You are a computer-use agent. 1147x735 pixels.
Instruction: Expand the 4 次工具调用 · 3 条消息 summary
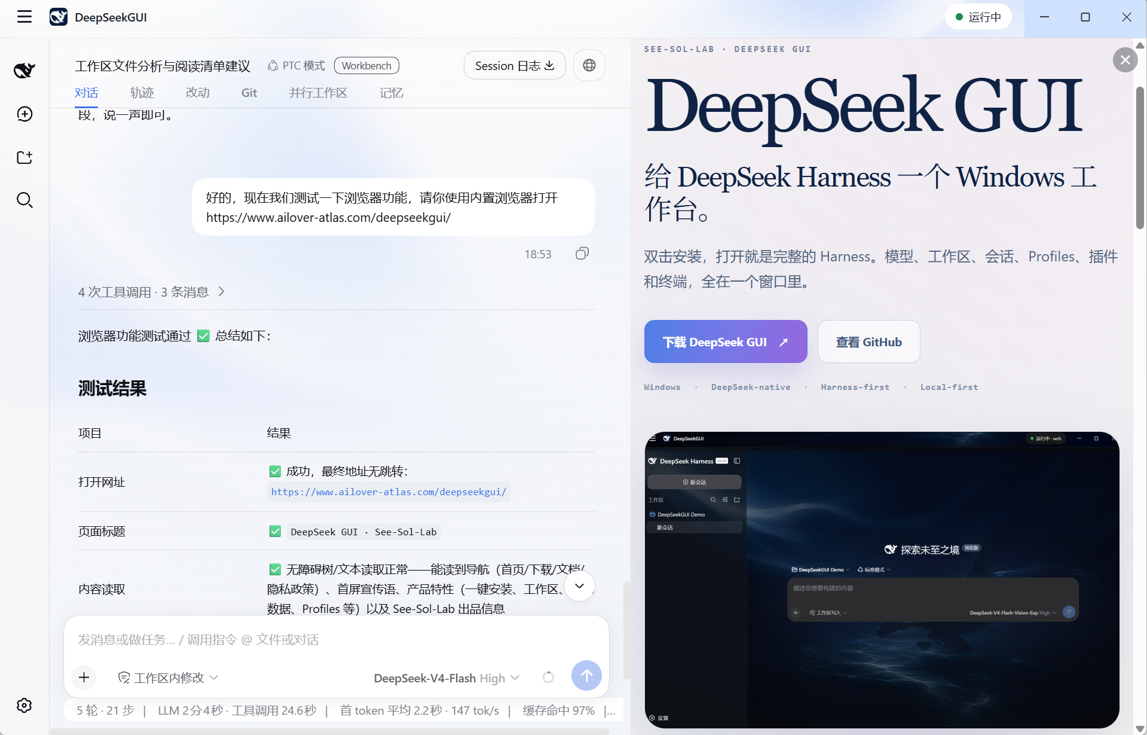[151, 292]
